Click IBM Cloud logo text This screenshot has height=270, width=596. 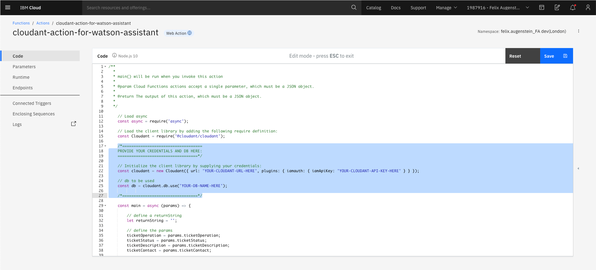point(30,8)
